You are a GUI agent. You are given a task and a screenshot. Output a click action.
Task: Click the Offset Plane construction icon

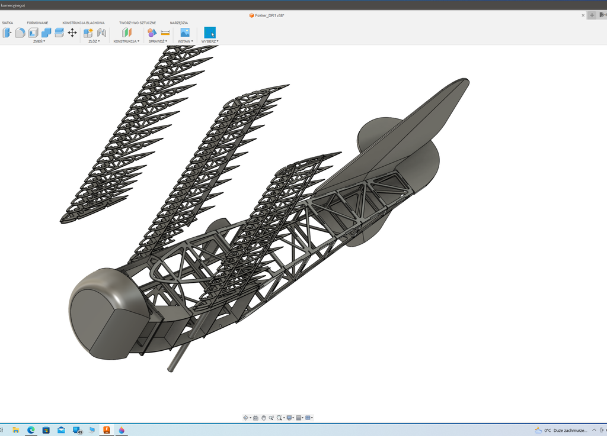pyautogui.click(x=126, y=33)
